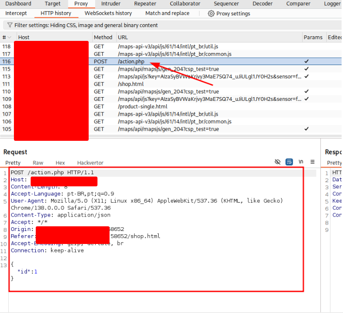This screenshot has height=316, width=343.
Task: Switch request view to Hex
Action: (60, 163)
